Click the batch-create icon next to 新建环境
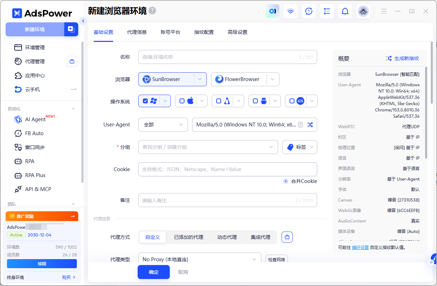437x286 pixels. [71, 29]
